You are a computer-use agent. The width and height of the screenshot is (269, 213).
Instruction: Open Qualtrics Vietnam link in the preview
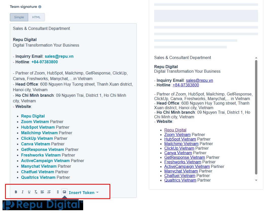click(x=180, y=180)
